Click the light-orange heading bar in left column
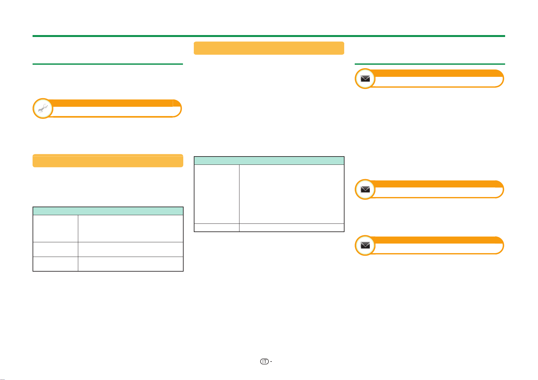The image size is (538, 380). pyautogui.click(x=108, y=161)
